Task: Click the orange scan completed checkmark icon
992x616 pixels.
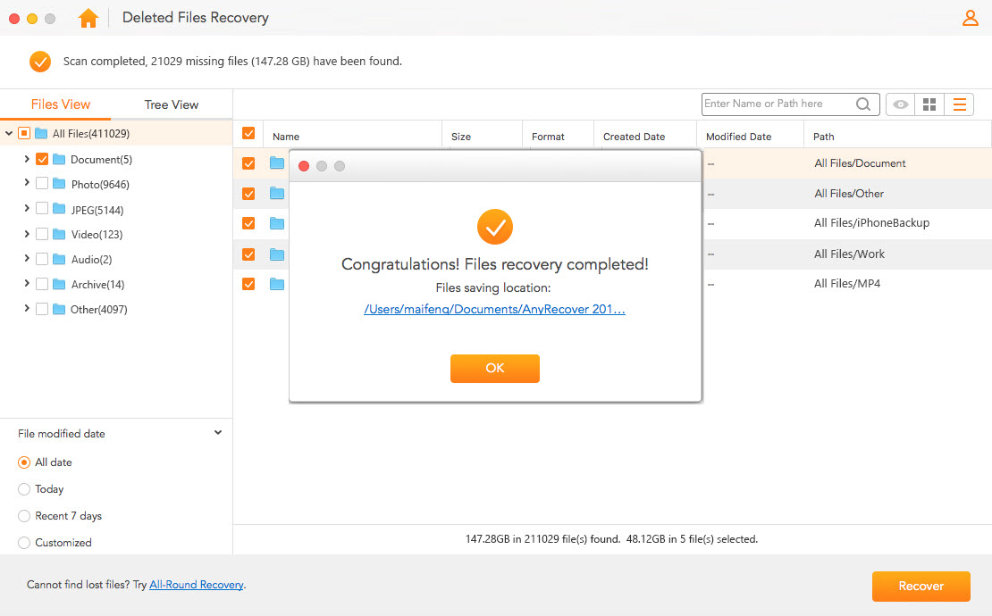Action: click(39, 62)
